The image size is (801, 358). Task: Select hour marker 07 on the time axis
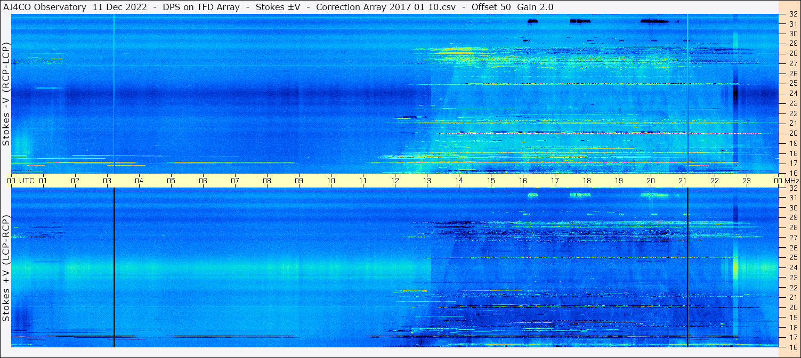[x=235, y=181]
